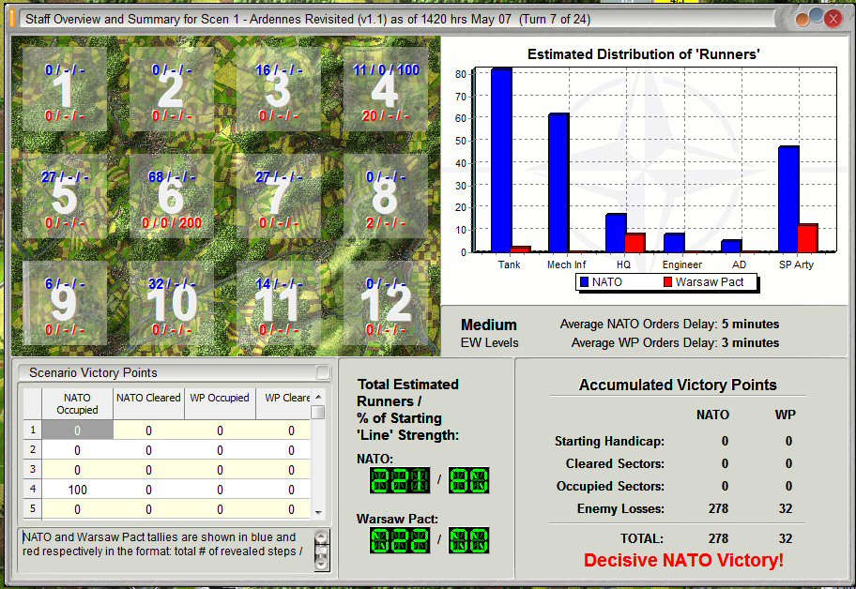Select sector 1 tile on the map
Viewport: 856px width, 589px height.
(65, 89)
